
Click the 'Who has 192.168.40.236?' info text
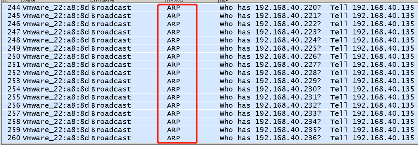coord(270,138)
